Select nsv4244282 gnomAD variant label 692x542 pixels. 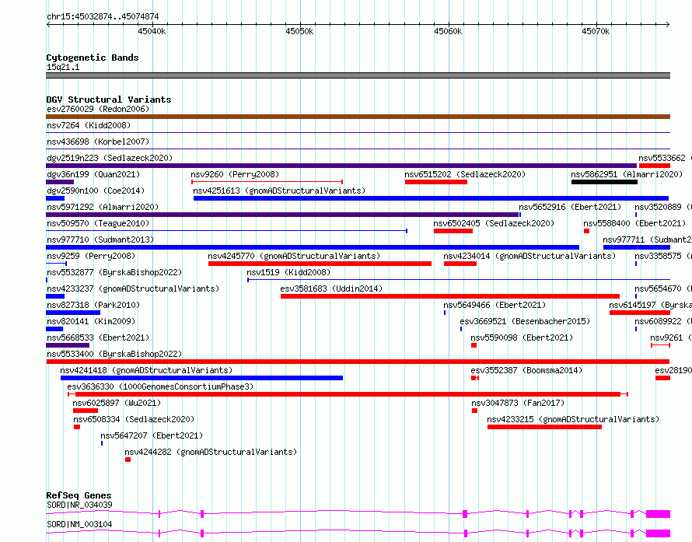211,452
